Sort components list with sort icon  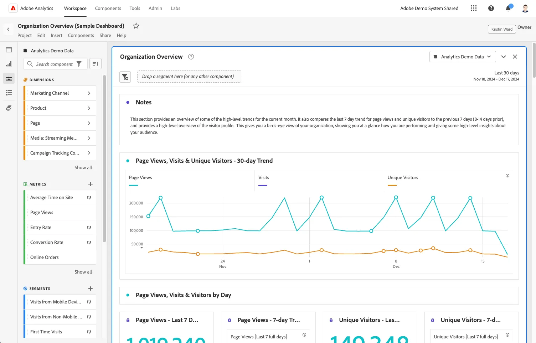point(96,64)
